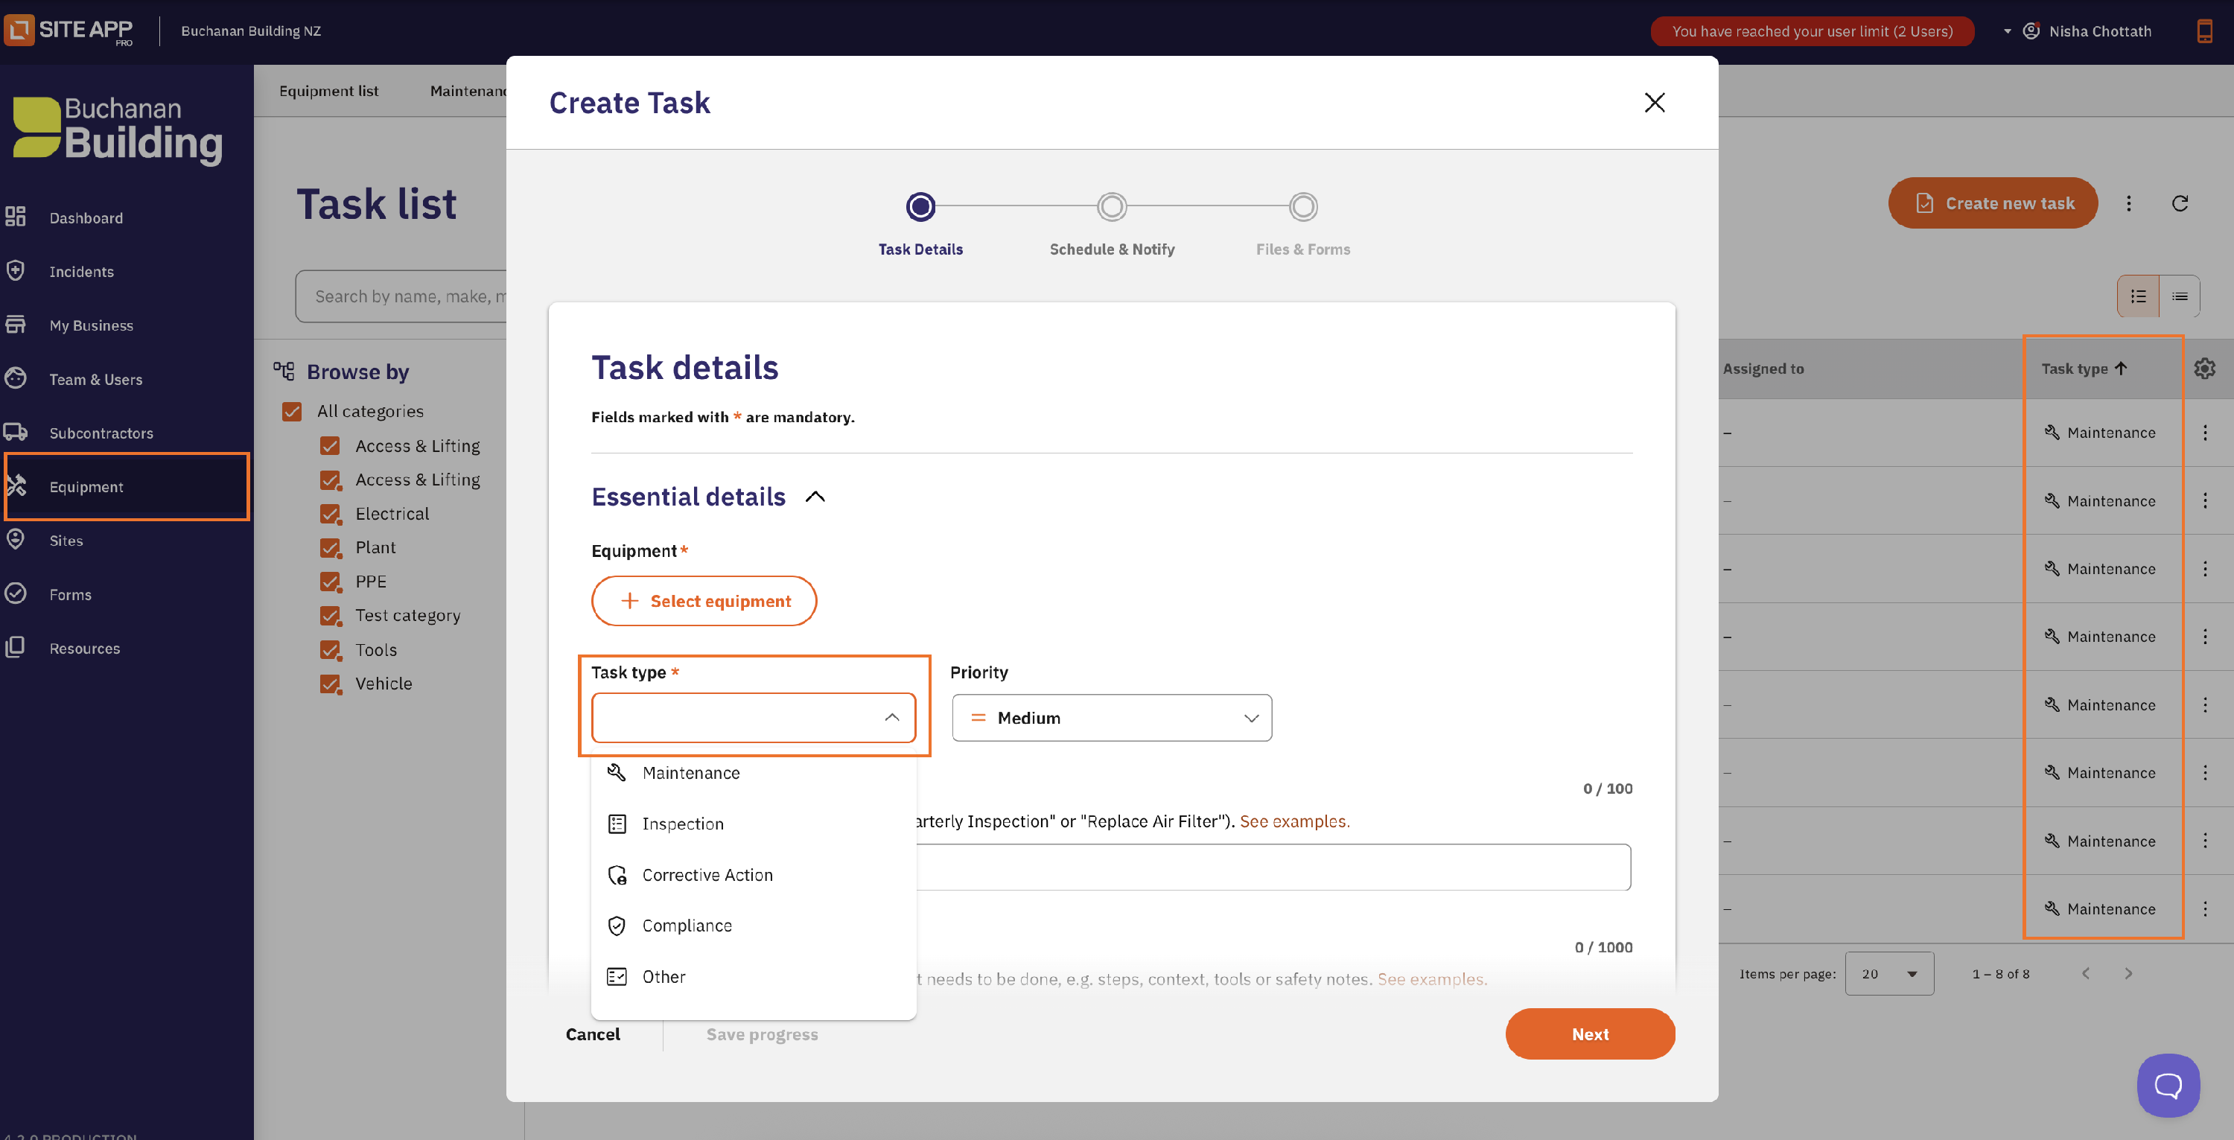Click the refresh icon beside Create new task

[2180, 203]
